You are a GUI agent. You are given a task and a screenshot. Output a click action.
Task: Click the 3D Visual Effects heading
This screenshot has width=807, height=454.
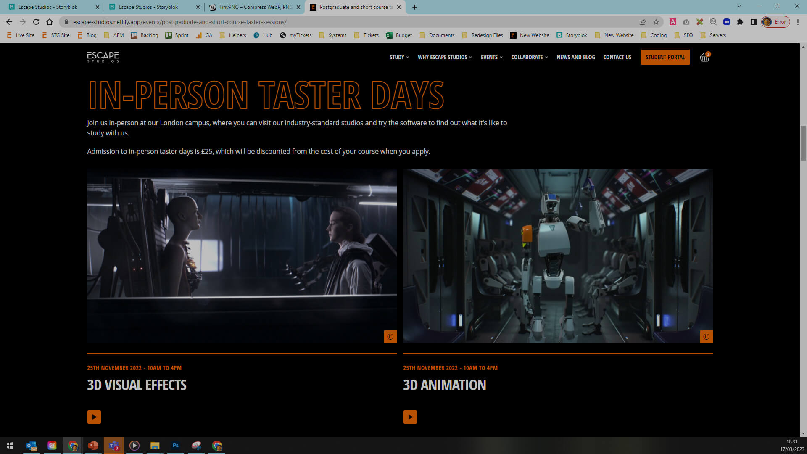[137, 385]
